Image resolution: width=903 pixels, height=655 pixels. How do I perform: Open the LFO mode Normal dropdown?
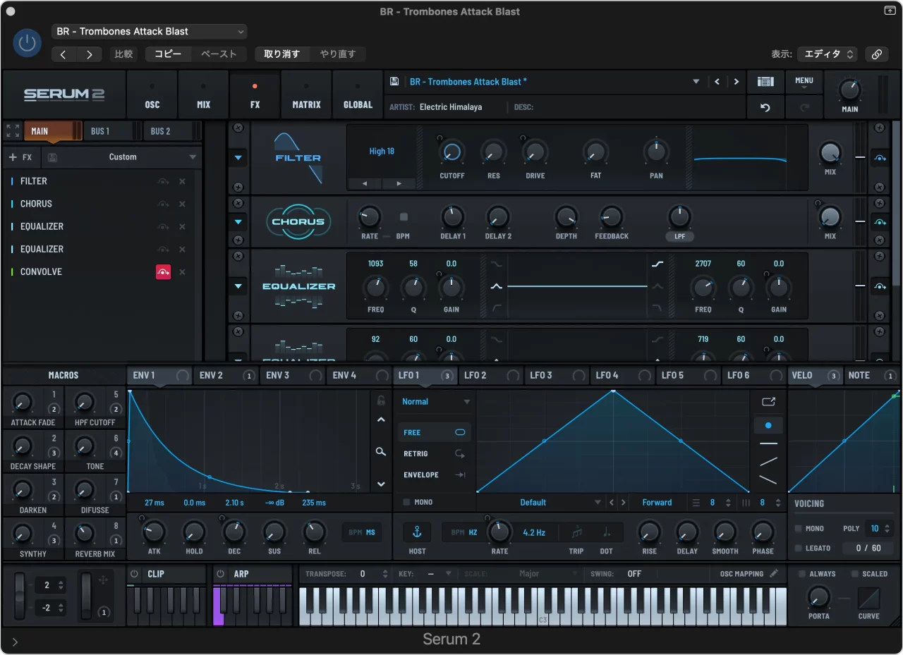tap(435, 402)
